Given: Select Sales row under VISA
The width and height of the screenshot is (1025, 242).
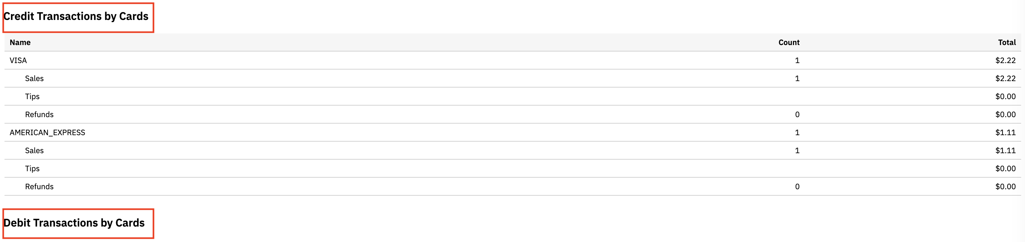Looking at the screenshot, I should (512, 79).
